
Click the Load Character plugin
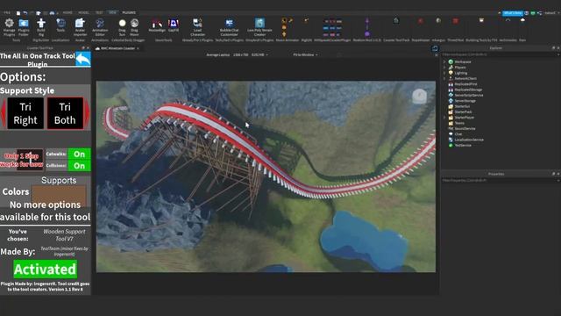point(197,27)
